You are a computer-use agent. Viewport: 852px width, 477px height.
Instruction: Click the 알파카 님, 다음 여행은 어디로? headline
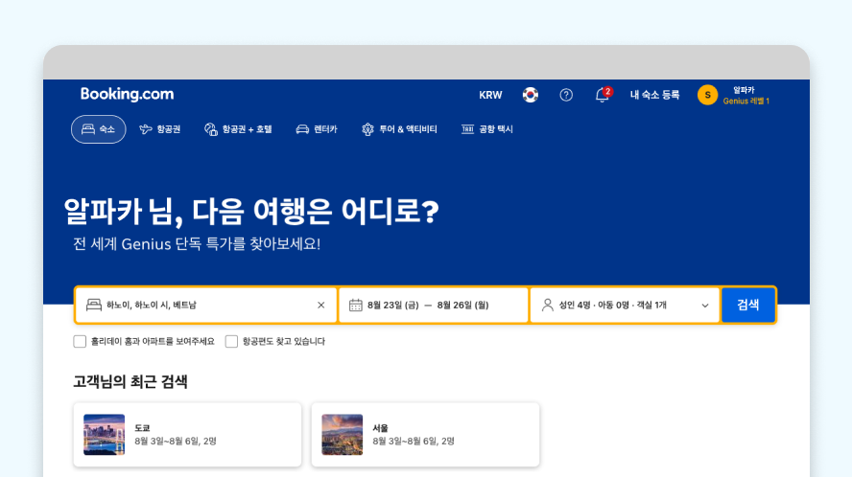click(251, 211)
